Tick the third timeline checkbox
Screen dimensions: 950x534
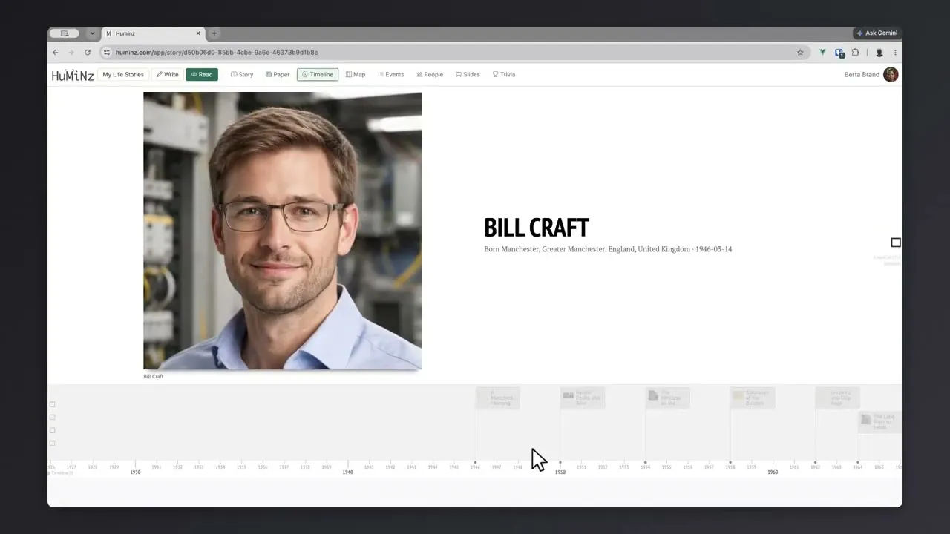click(52, 430)
